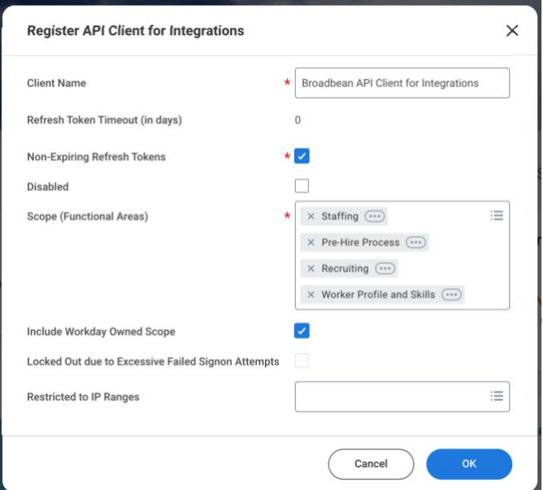
Task: Click the Client Name label
Action: [56, 83]
